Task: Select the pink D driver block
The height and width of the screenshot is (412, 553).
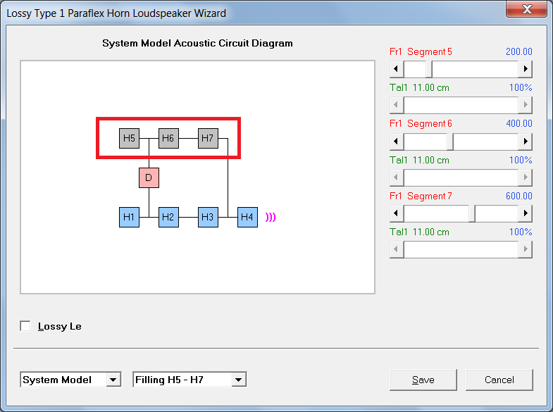Action: [149, 177]
